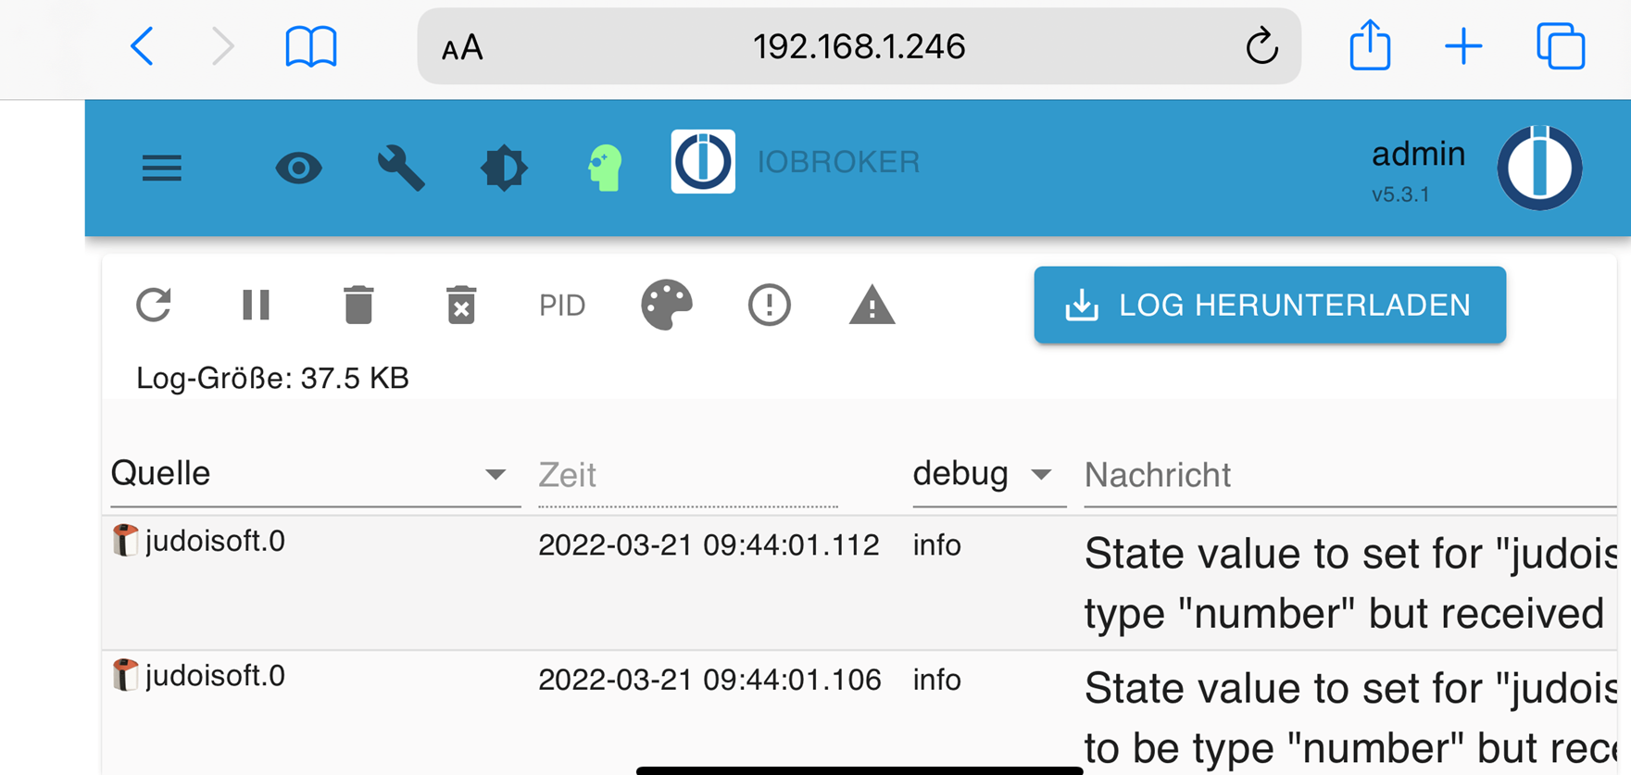This screenshot has width=1631, height=775.
Task: Toggle the eye visibility icon
Action: click(x=298, y=169)
